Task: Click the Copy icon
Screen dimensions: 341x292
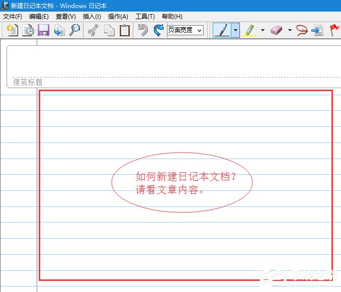Action: (109, 30)
